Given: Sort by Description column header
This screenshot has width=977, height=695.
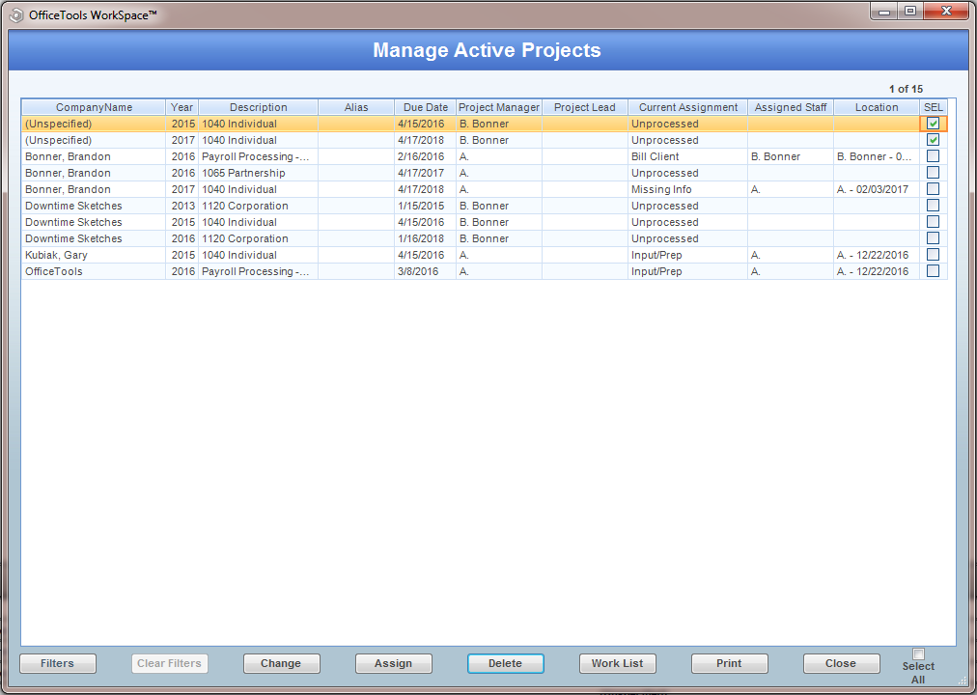Looking at the screenshot, I should [x=258, y=107].
